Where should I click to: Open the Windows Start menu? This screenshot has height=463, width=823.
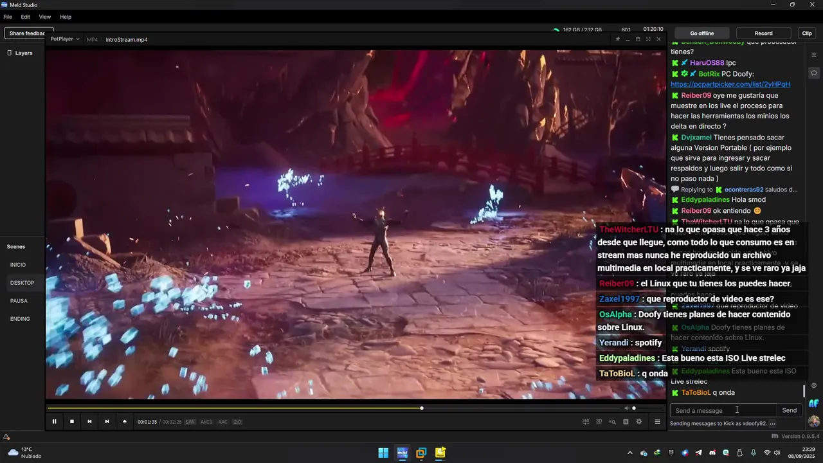(383, 453)
